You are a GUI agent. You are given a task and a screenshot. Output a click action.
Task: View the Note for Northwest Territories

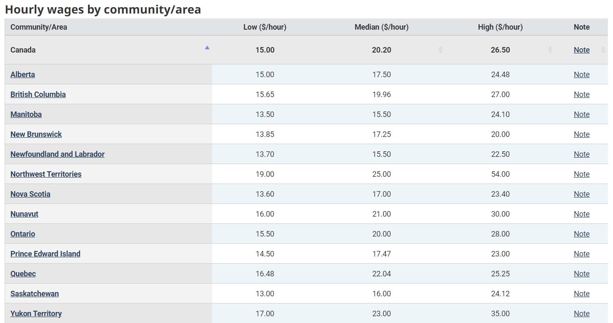582,174
